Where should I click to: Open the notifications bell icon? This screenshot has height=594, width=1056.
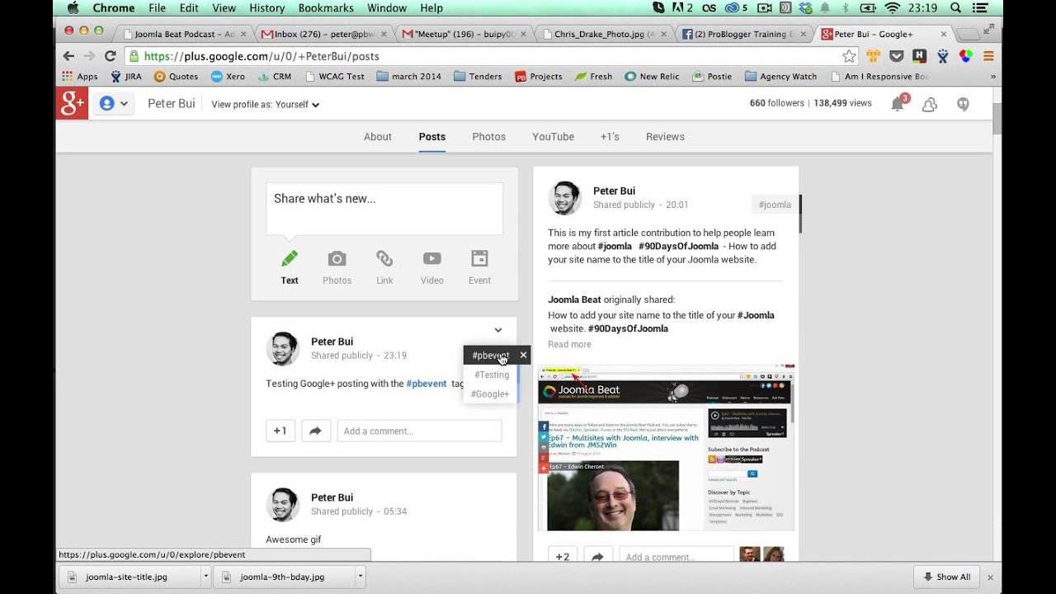point(898,103)
